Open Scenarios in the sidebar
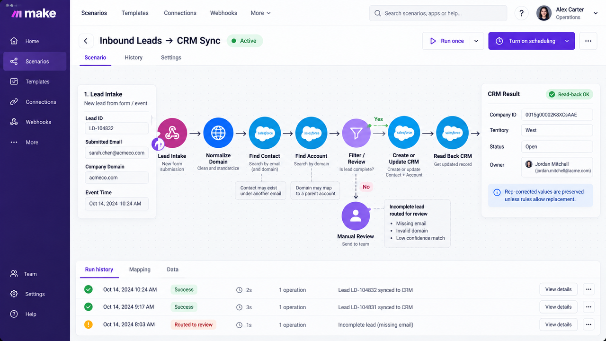The width and height of the screenshot is (606, 341). tap(35, 62)
